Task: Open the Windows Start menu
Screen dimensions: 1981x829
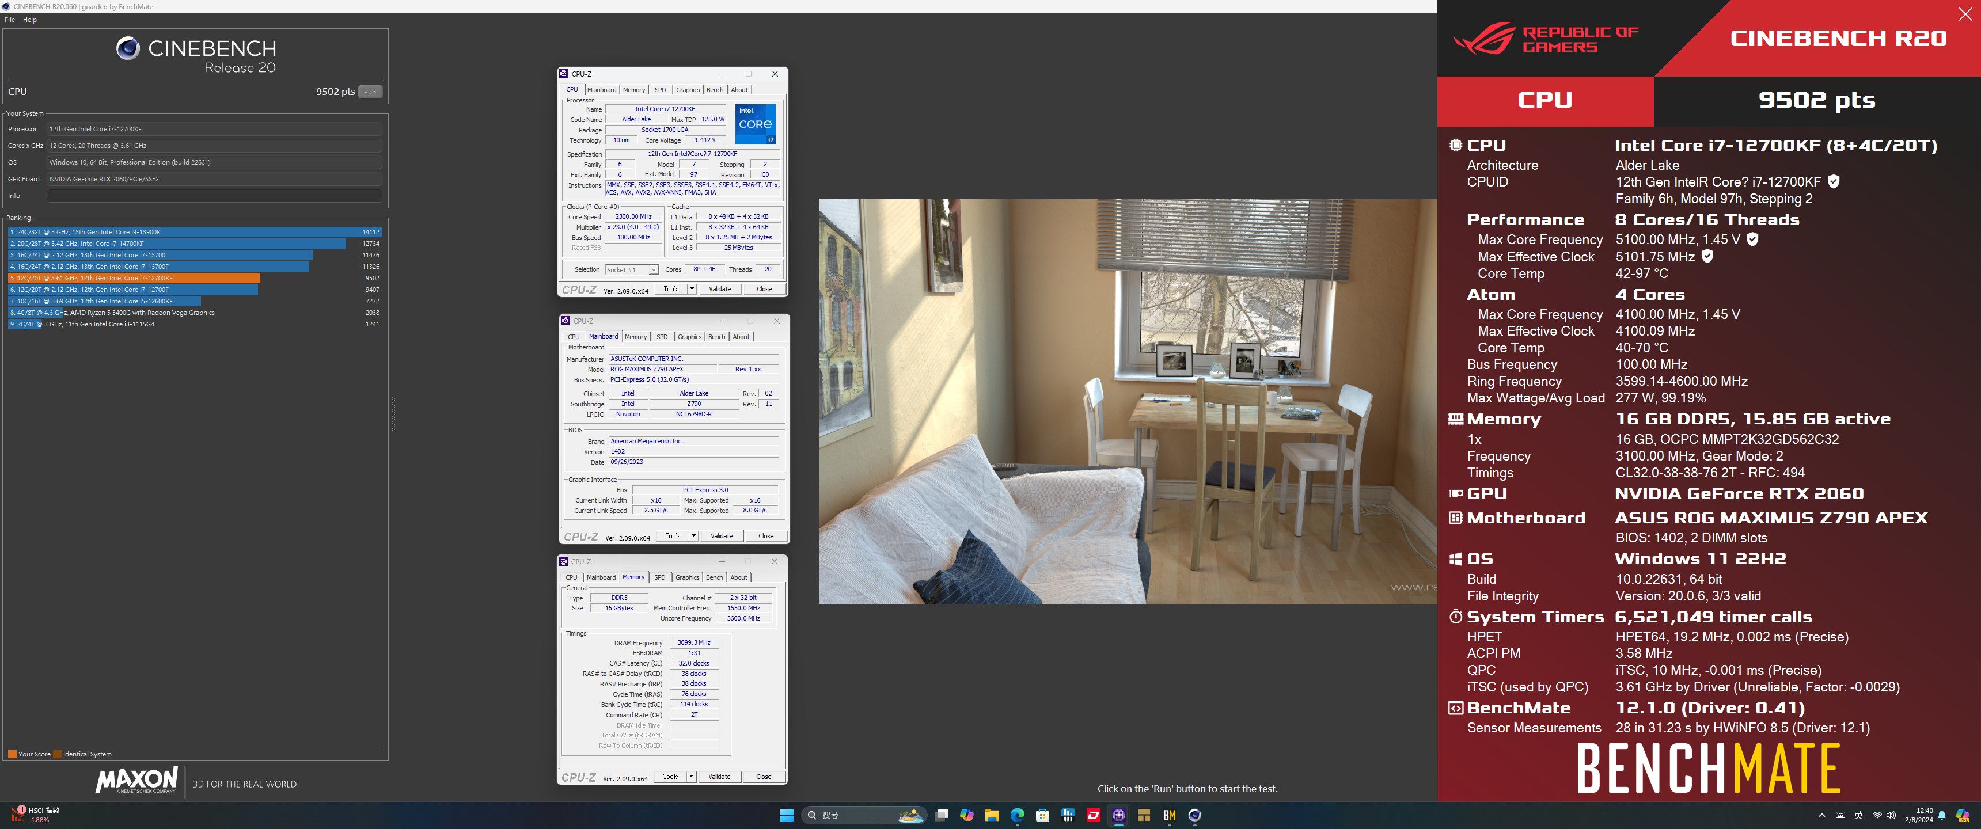Action: point(786,815)
